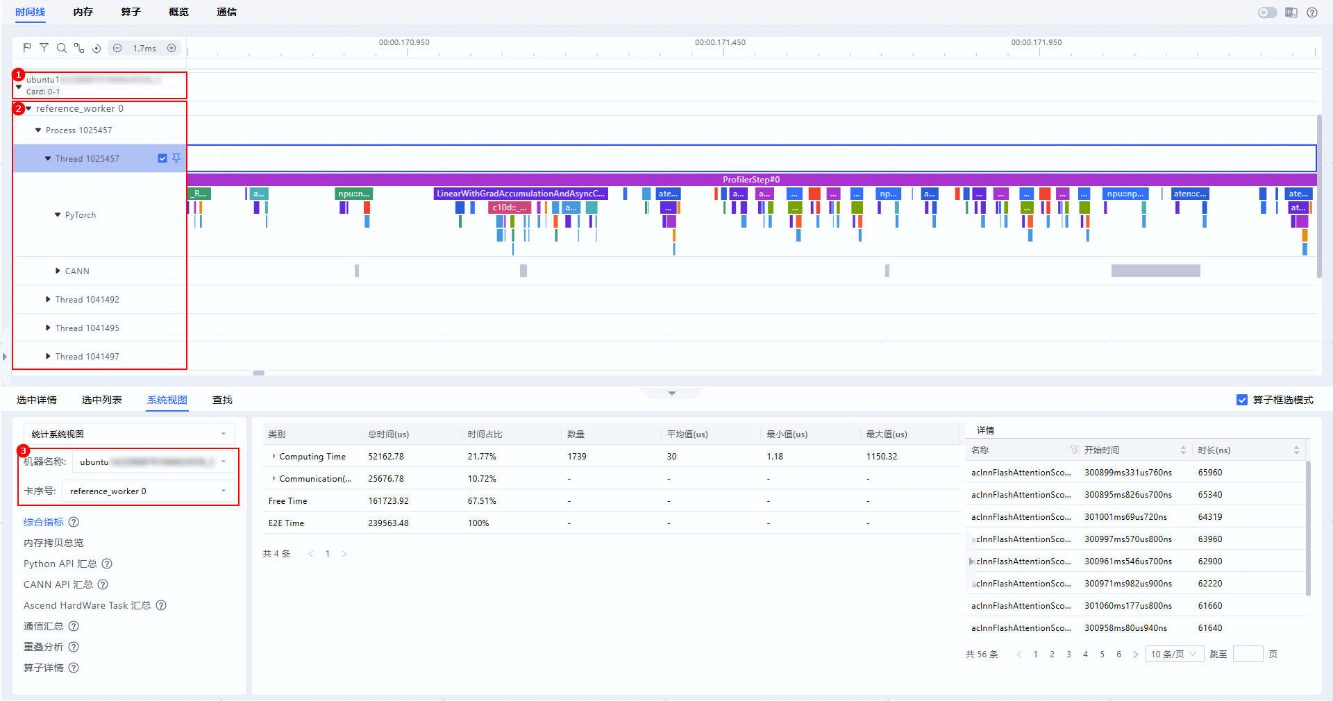
Task: Expand the Computing Time row
Action: [274, 457]
